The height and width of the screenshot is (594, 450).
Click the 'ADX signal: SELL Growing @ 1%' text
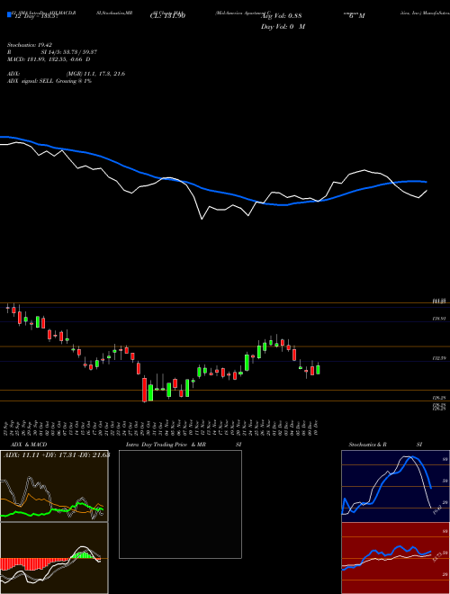click(x=49, y=81)
